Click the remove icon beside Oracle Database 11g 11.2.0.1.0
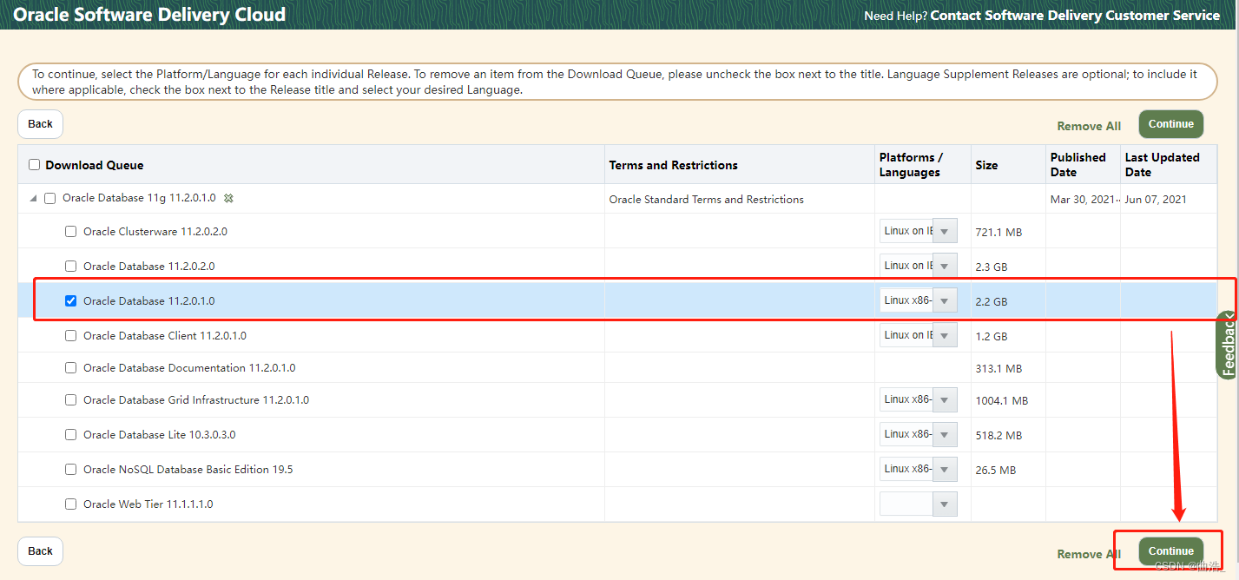1239x580 pixels. tap(228, 198)
